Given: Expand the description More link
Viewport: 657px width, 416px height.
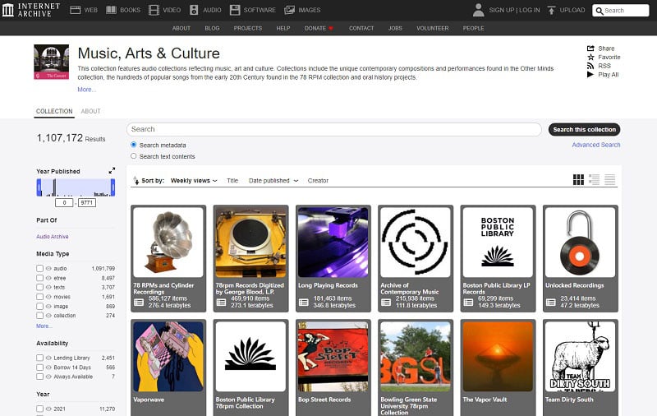Looking at the screenshot, I should click(87, 90).
